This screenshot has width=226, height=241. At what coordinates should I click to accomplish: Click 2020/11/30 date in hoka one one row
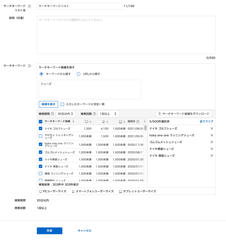[x=136, y=145]
